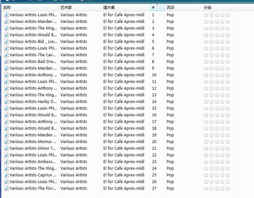The image size is (254, 198).
Task: Click the file icon on track 17 row
Action: [6, 121]
